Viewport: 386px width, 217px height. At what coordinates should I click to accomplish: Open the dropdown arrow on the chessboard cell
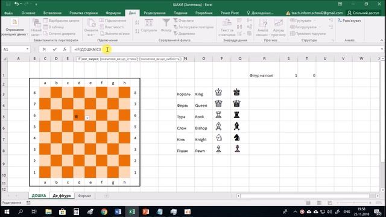pyautogui.click(x=87, y=118)
